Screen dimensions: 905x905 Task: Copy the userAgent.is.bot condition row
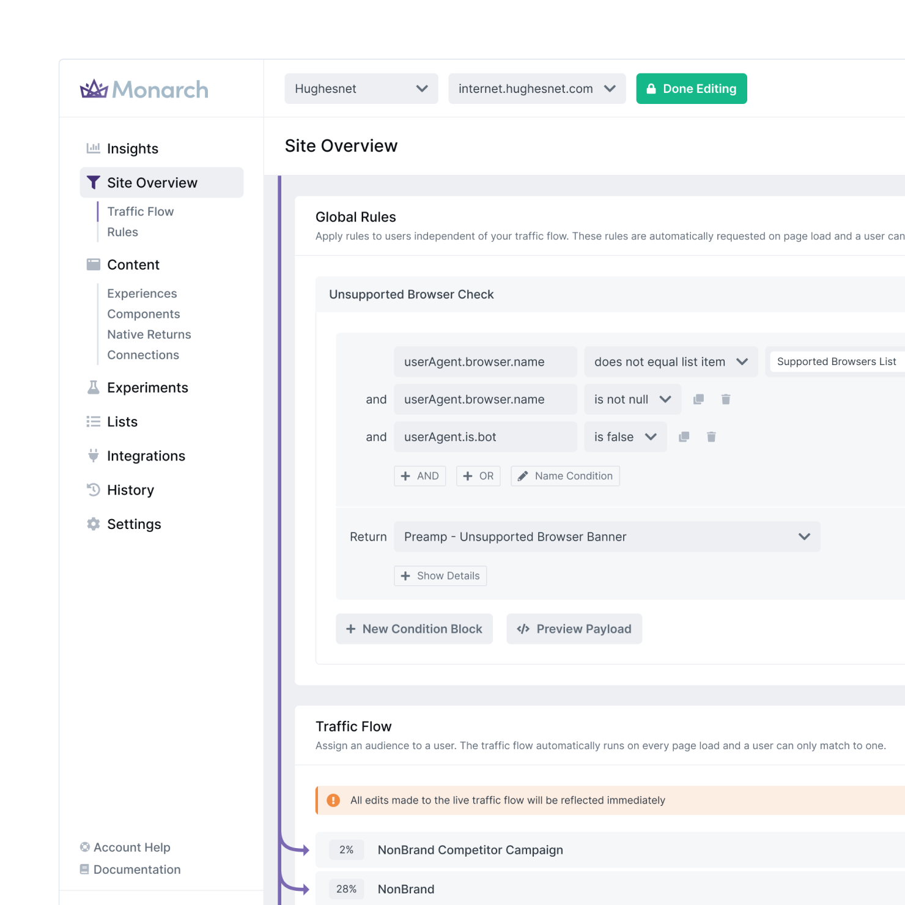pos(684,437)
